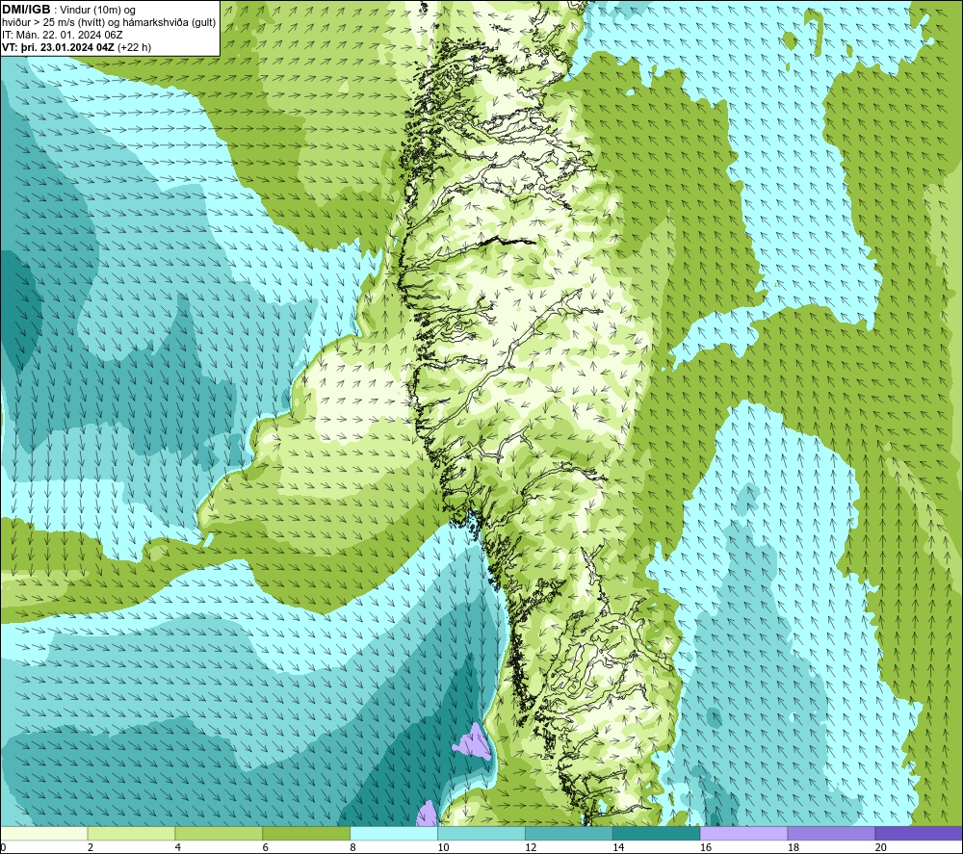Viewport: 963px width, 854px height.
Task: Click the '16' label on the colour scale
Action: [706, 848]
